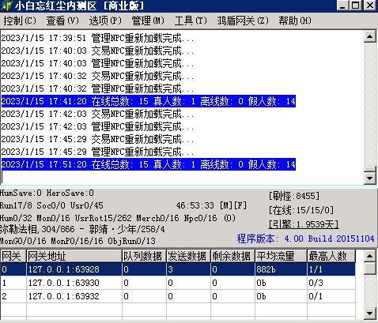Select the 17:45:29 交易NPC log line
This screenshot has height=323, width=378.
tap(97, 139)
